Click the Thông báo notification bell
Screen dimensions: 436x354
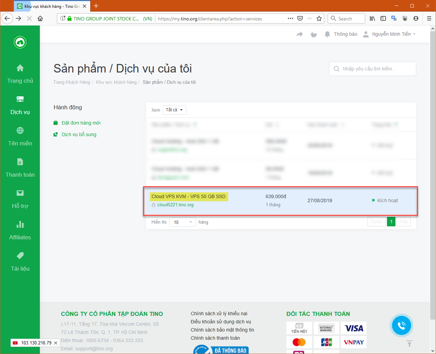[x=327, y=34]
